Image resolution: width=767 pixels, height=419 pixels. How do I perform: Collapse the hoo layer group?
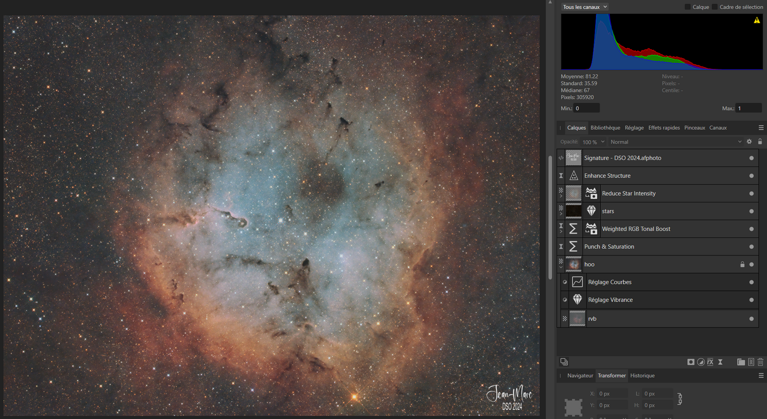click(561, 267)
